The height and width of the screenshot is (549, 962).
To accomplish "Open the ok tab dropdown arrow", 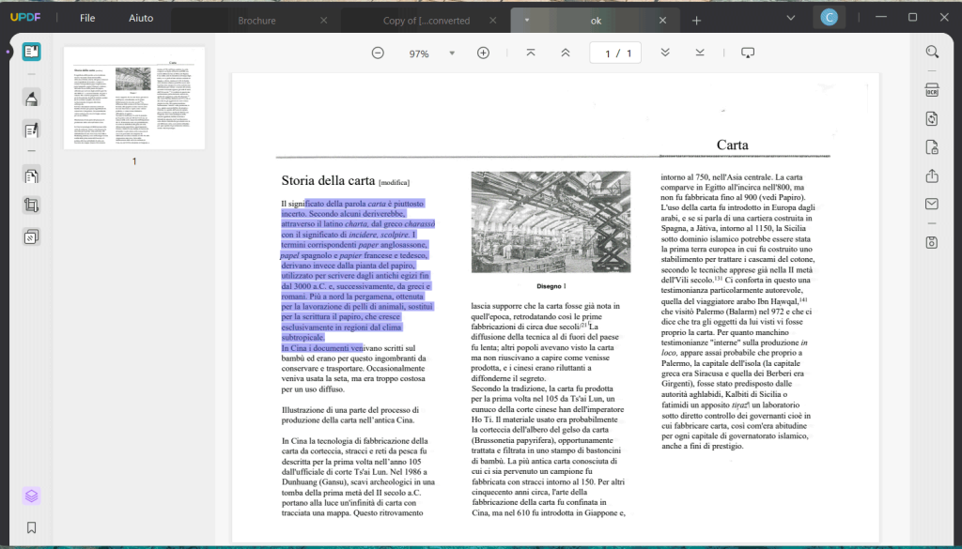I will (526, 21).
